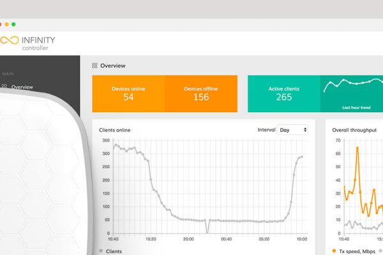Click the last data point on Clients chart
Screen dimensions: 383x255
coord(302,157)
